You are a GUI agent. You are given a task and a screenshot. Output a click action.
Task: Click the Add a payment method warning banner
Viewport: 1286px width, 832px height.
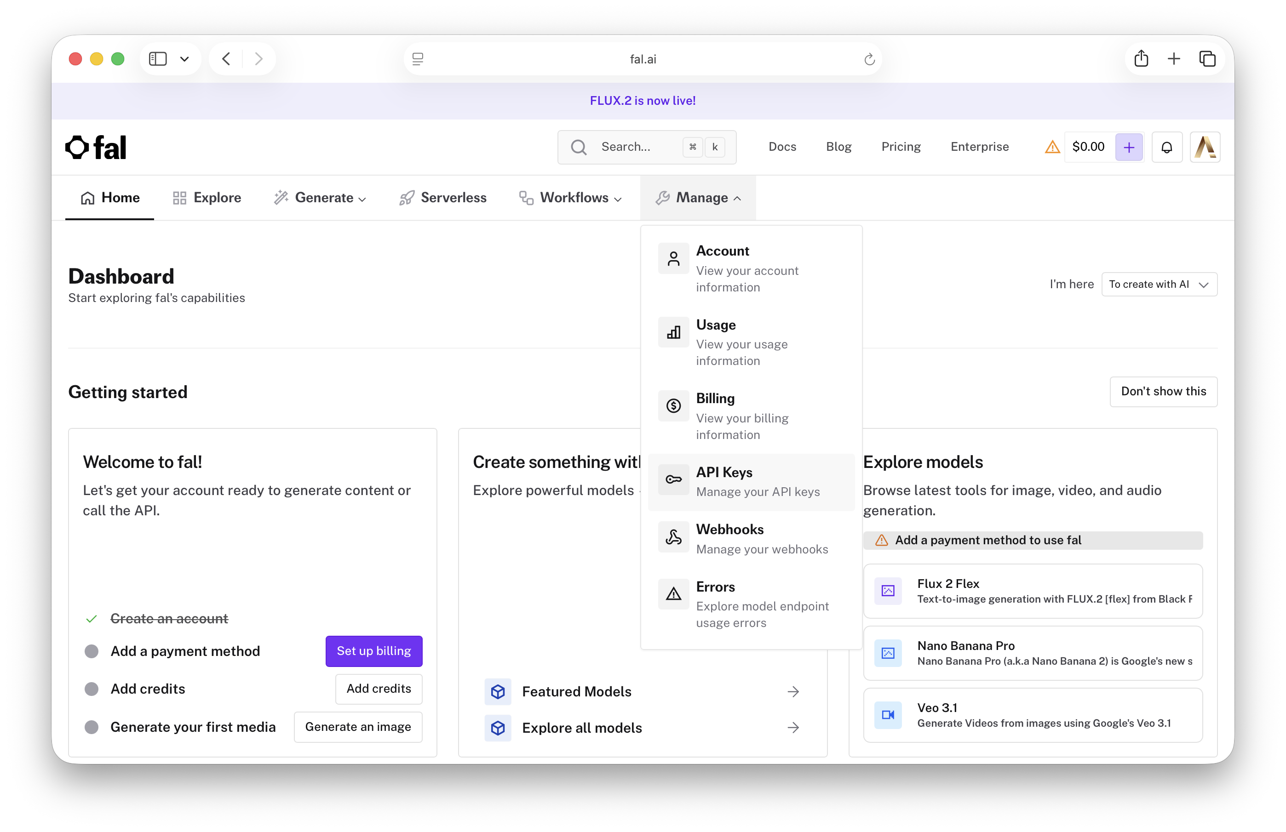pyautogui.click(x=1033, y=541)
